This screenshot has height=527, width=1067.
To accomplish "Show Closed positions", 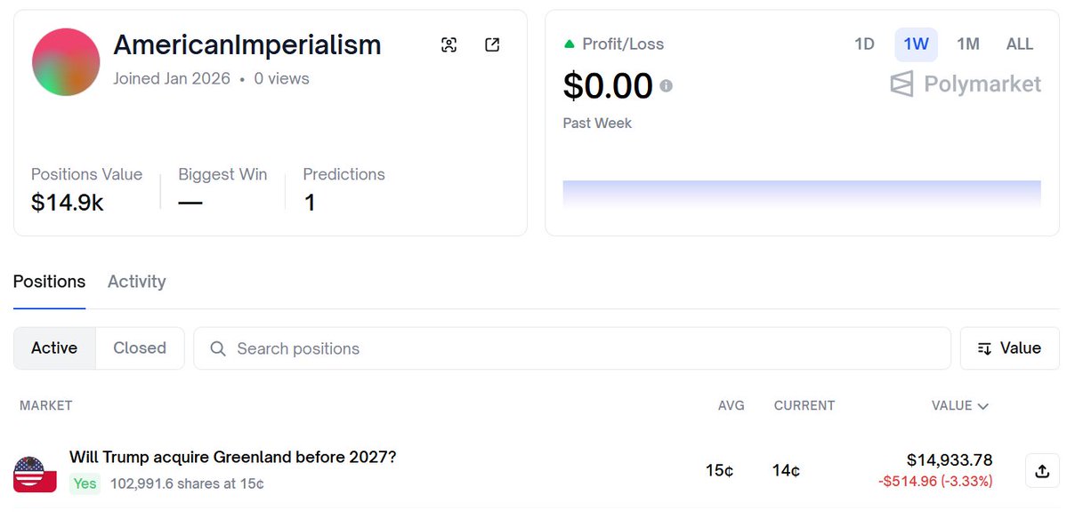I will [x=140, y=348].
